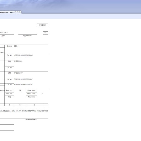
Task: Click the Вид оп. value 01
Action: [x=20, y=90]
